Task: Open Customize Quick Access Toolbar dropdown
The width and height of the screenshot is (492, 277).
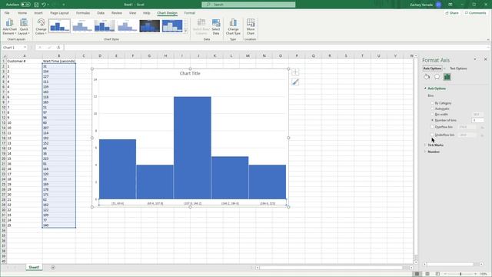Action: click(64, 5)
